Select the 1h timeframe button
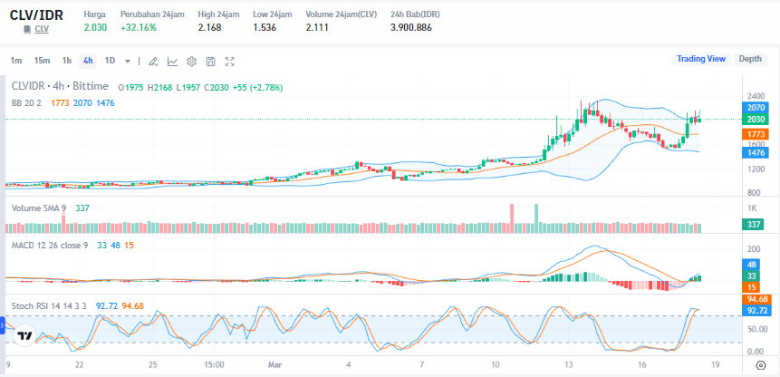 pos(66,61)
